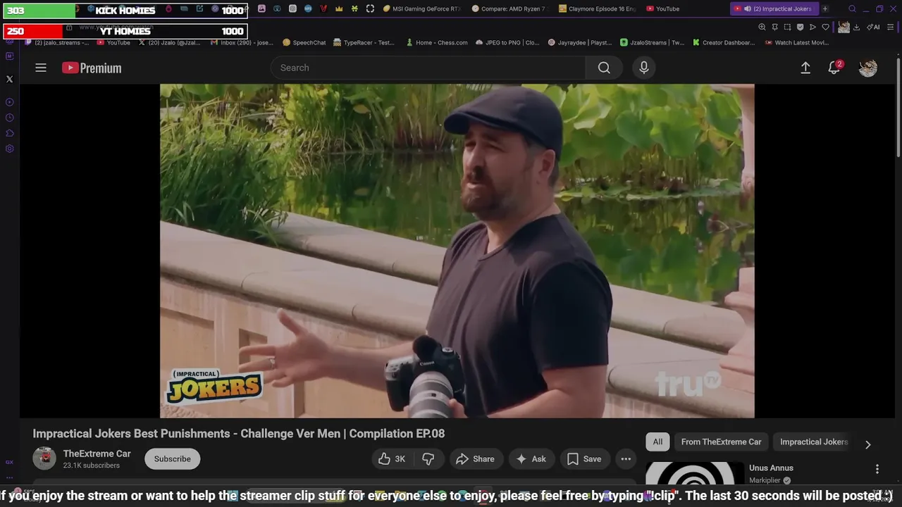Dislike the video with thumbs down
This screenshot has height=507, width=902.
(428, 459)
